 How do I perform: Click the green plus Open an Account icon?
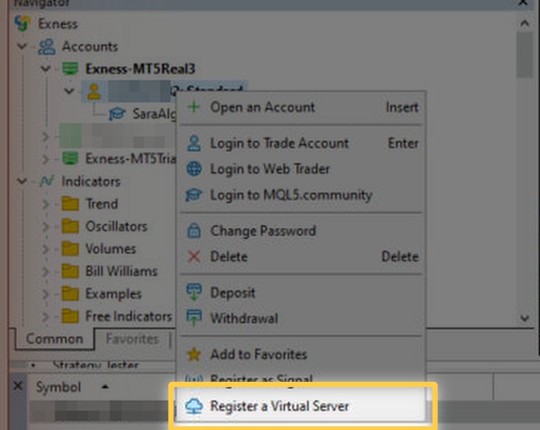tap(194, 107)
